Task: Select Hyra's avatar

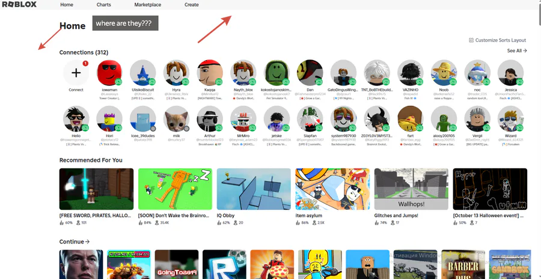Action: (x=176, y=73)
